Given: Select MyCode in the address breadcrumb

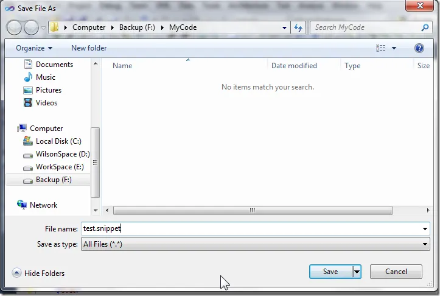Looking at the screenshot, I should pyautogui.click(x=183, y=27).
